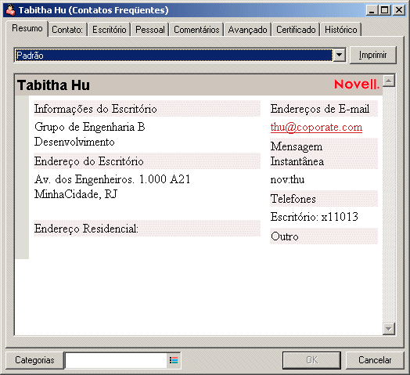410x375 pixels.
Task: Click the Grupo de Engenharia B text
Action: pyautogui.click(x=90, y=127)
